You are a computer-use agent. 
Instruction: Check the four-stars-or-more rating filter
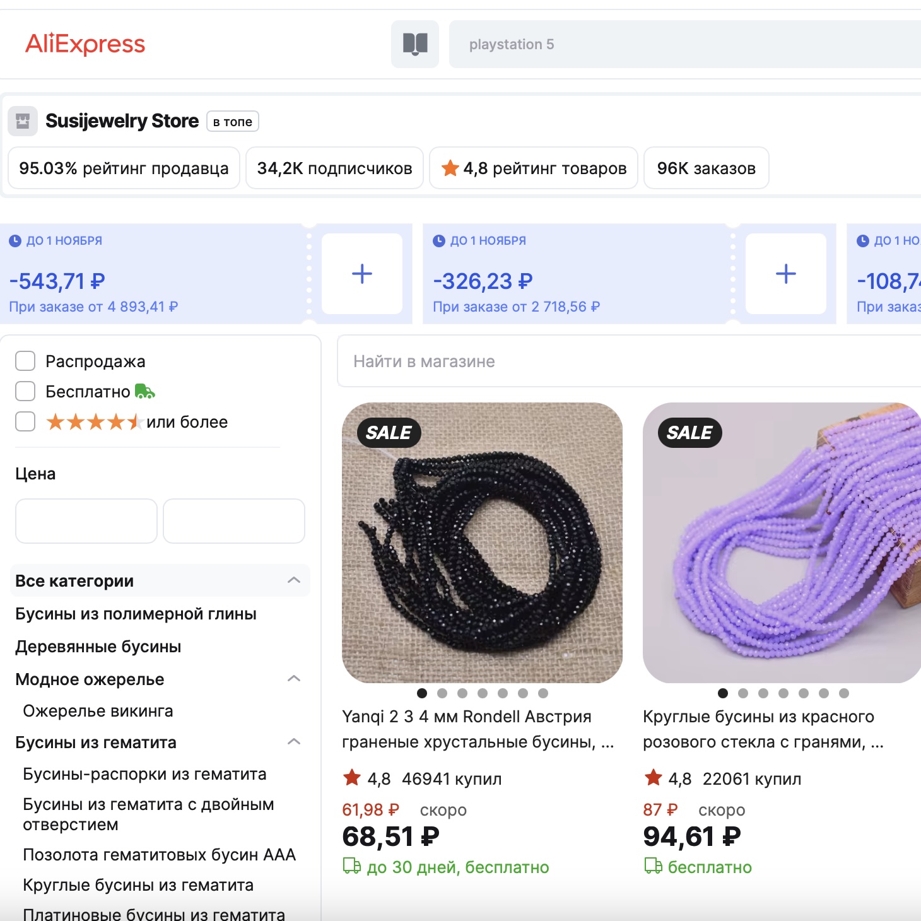click(25, 421)
